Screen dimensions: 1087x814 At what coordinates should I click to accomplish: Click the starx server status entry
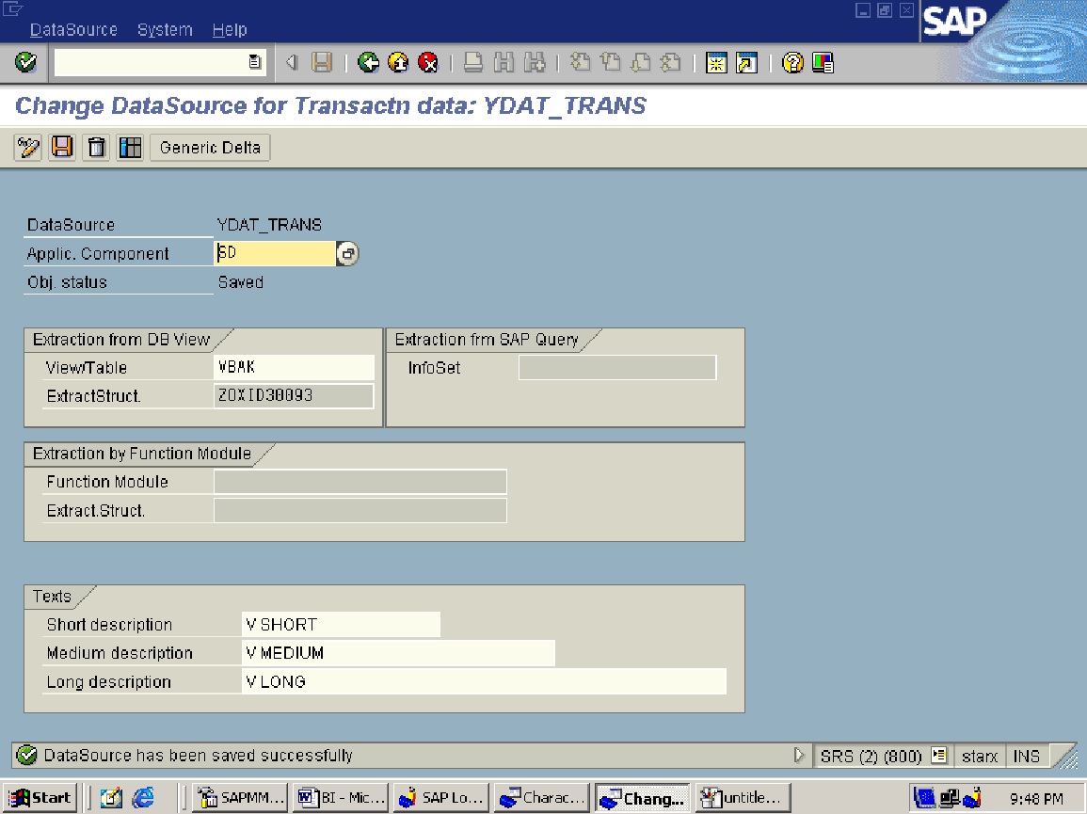click(x=980, y=756)
